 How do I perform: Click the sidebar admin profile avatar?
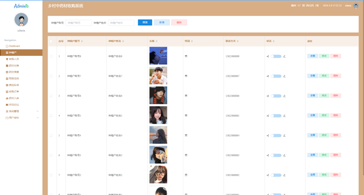tap(21, 20)
